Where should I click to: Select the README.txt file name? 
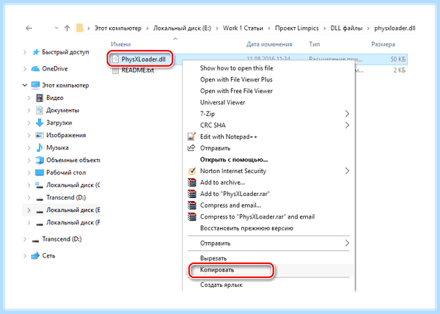pos(138,70)
